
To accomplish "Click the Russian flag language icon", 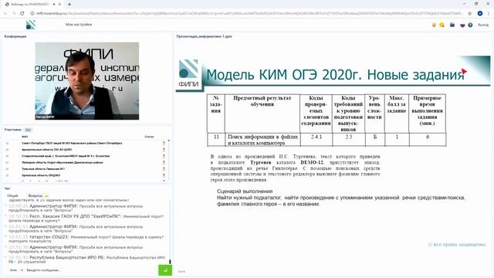I will [x=462, y=25].
